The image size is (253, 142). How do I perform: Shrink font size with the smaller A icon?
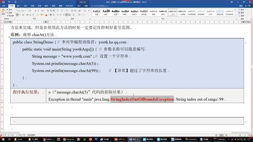[38, 11]
